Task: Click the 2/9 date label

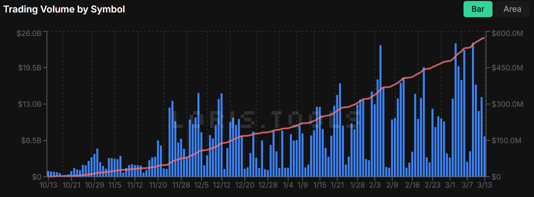Action: pos(392,186)
